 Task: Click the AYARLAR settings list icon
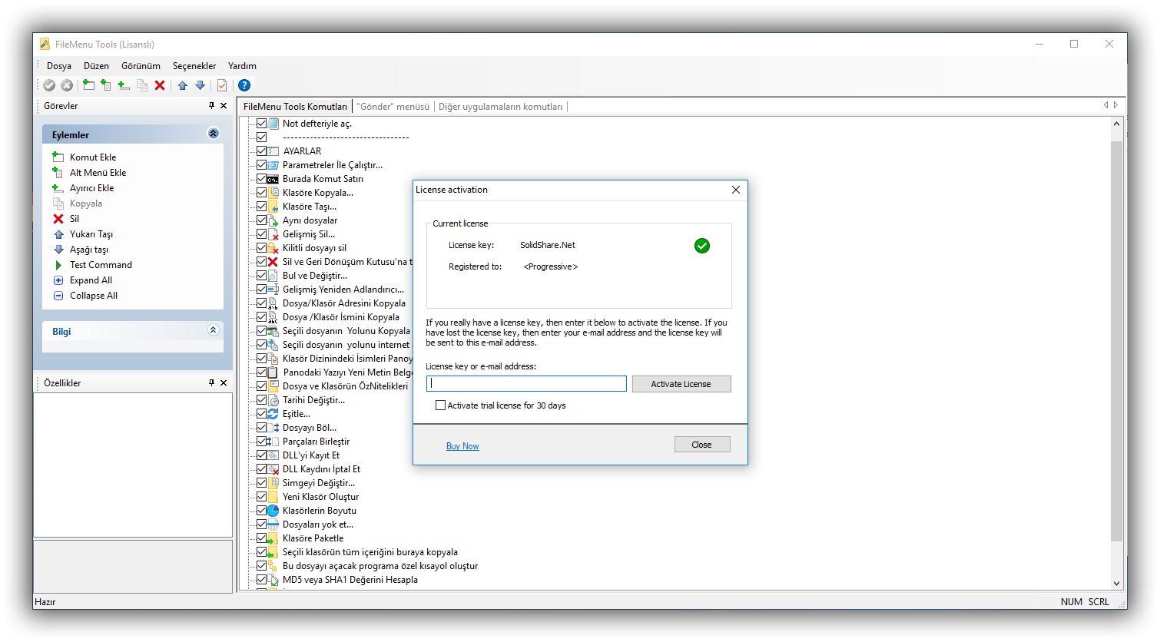[273, 151]
